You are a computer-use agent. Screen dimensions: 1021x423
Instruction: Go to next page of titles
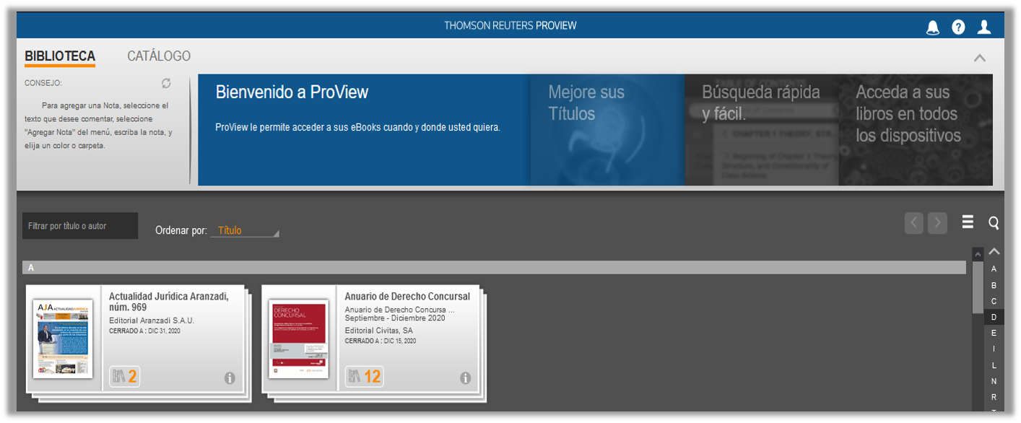coord(937,223)
